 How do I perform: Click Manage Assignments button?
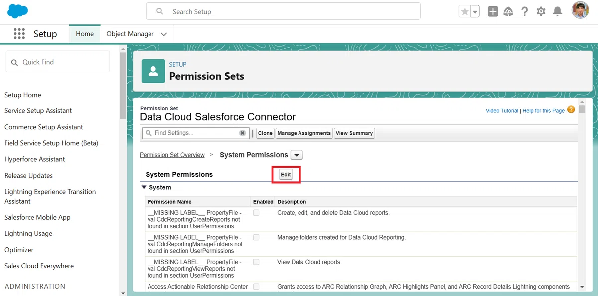click(x=304, y=133)
